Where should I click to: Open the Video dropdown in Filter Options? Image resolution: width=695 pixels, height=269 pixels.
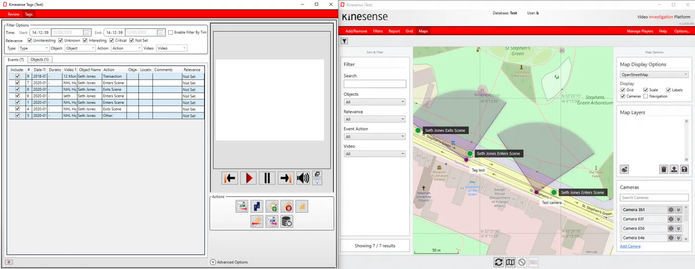click(172, 48)
